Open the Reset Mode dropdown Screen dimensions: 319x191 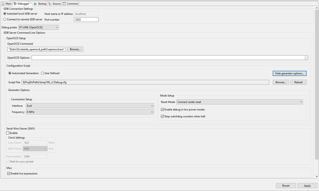click(x=240, y=102)
